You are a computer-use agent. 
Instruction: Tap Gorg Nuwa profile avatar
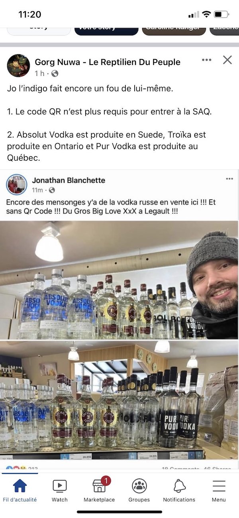pyautogui.click(x=18, y=66)
